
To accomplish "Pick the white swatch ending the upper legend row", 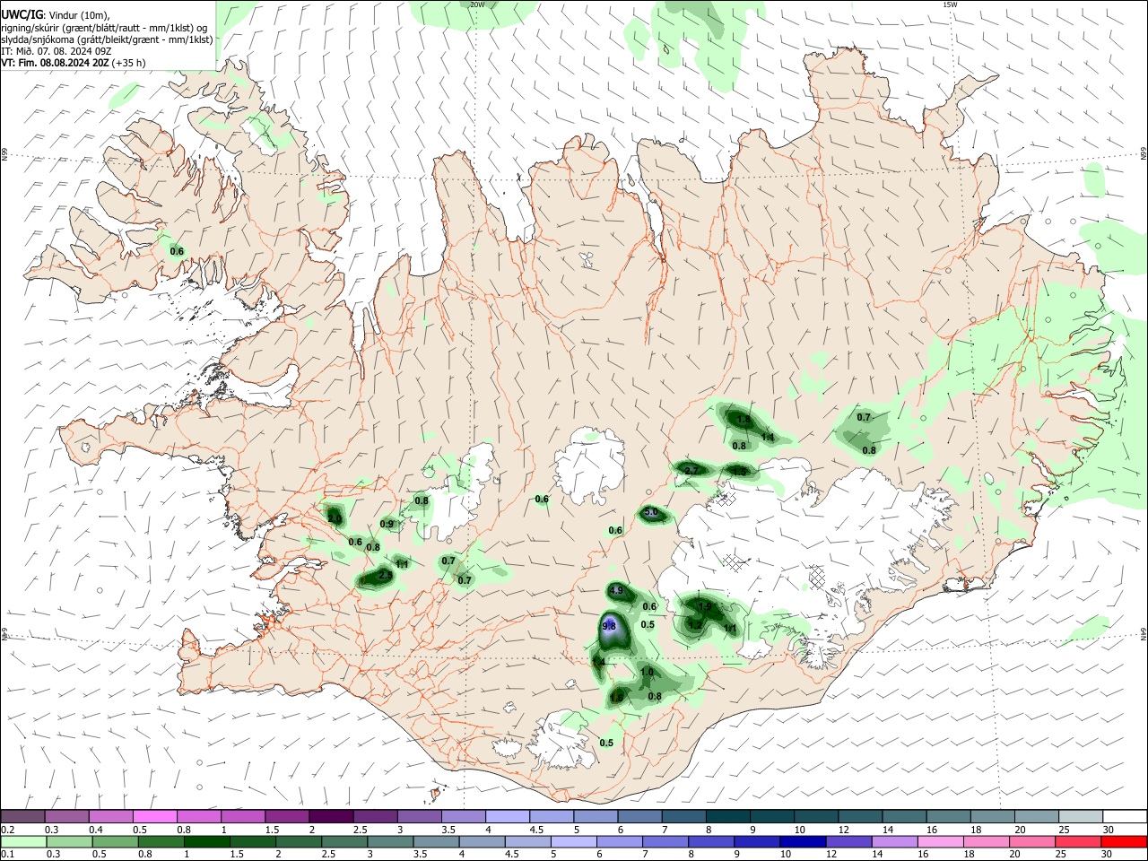I will point(1125,816).
